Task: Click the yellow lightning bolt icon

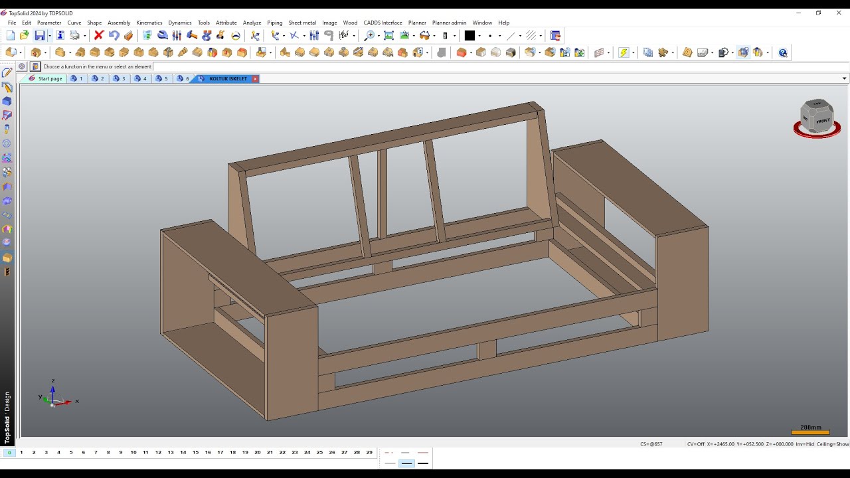Action: coord(623,52)
